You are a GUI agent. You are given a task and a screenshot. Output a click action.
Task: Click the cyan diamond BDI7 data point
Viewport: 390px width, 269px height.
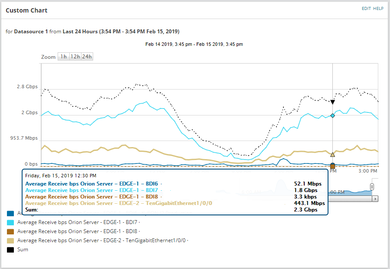tap(332, 115)
